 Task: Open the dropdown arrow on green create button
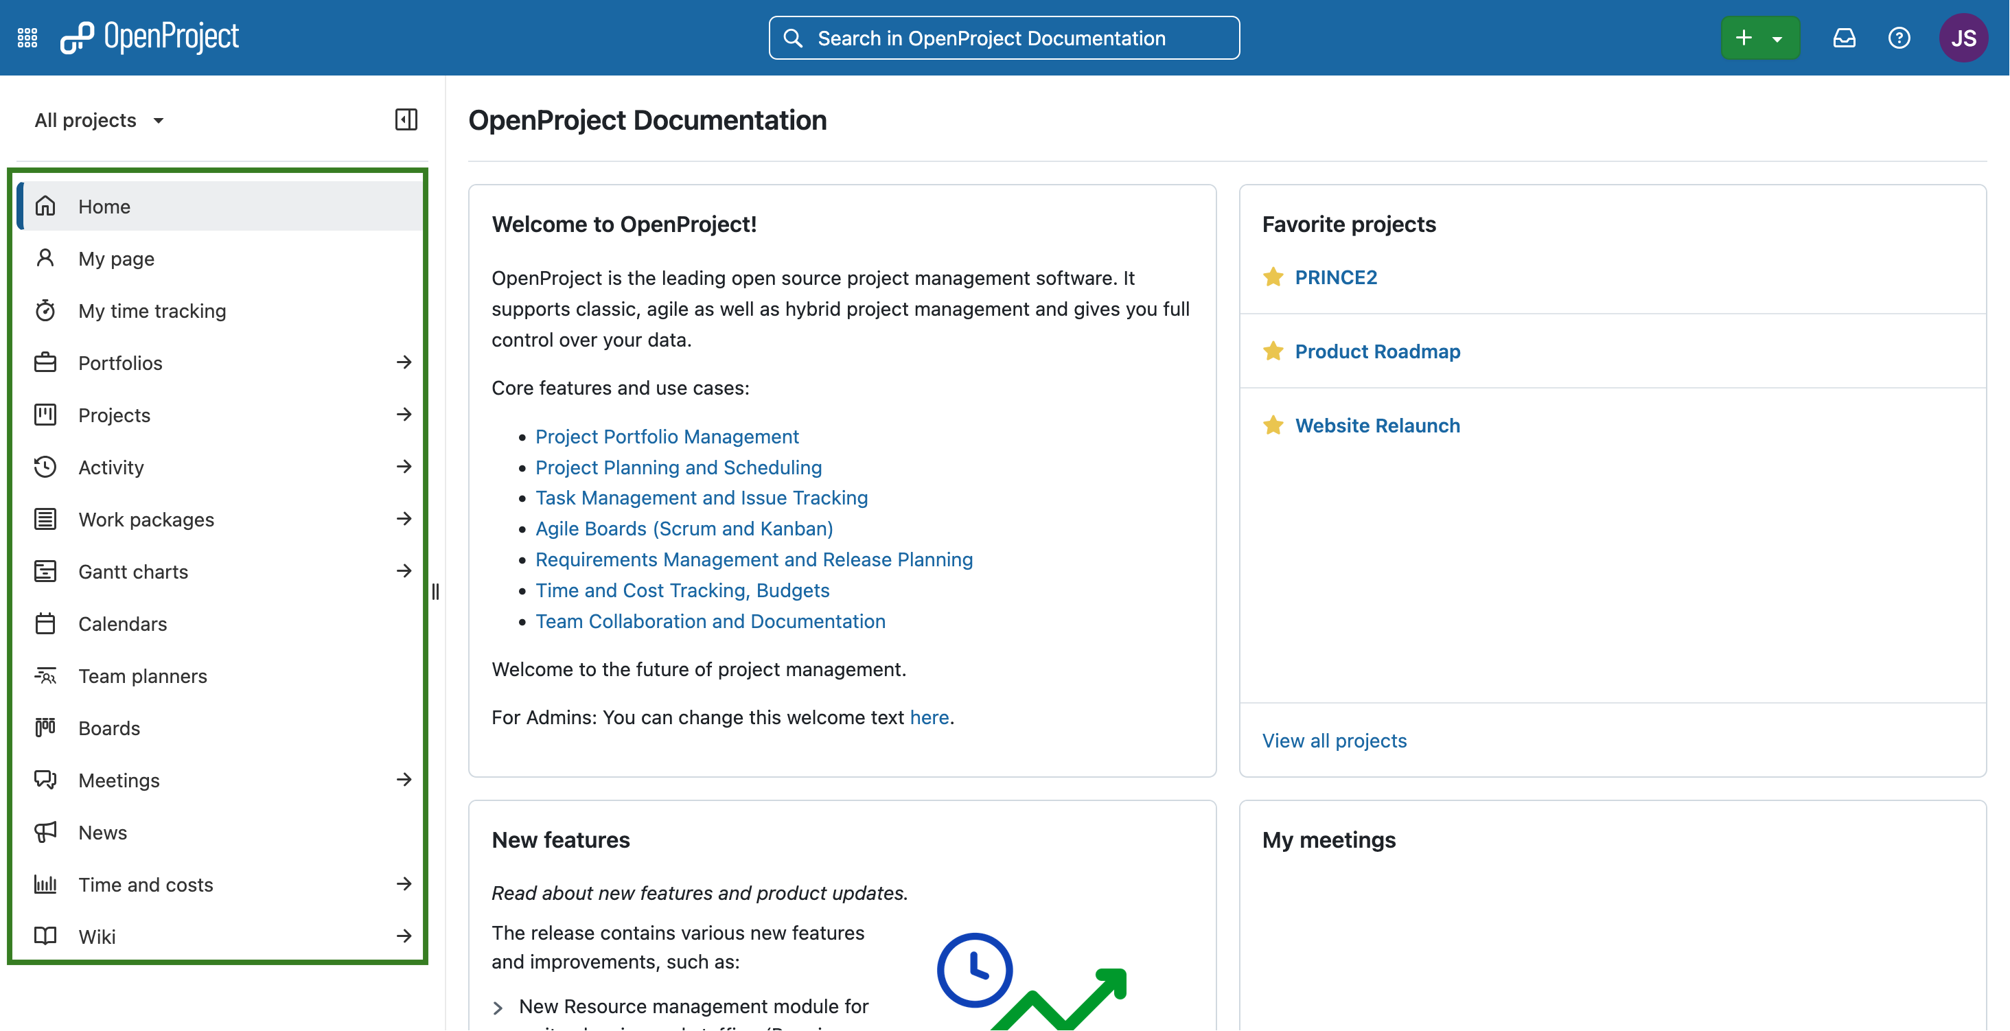[x=1777, y=38]
